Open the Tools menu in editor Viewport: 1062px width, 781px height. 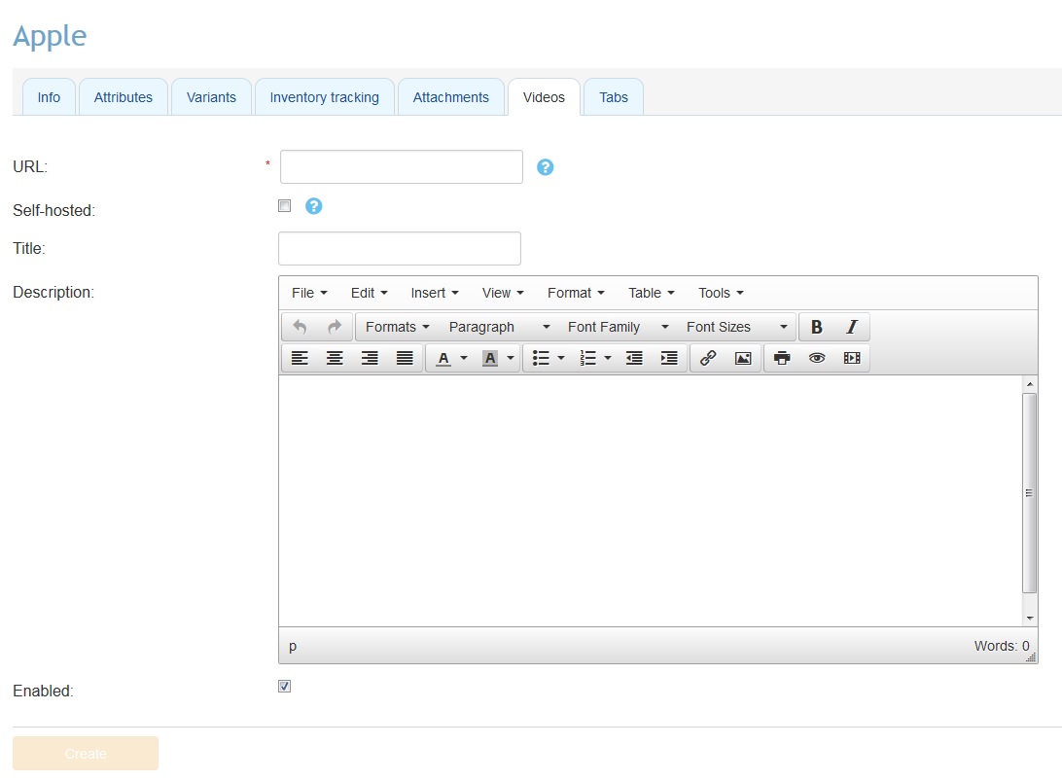[x=722, y=294]
